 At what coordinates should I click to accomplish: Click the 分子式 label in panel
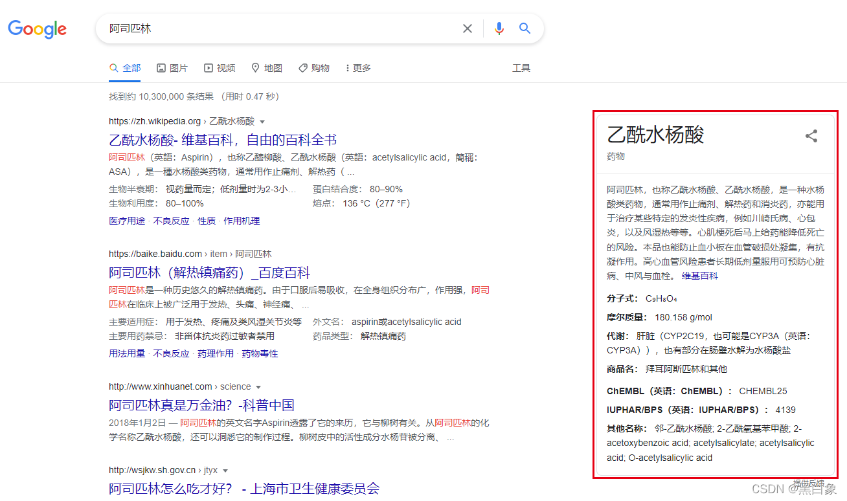click(x=623, y=298)
